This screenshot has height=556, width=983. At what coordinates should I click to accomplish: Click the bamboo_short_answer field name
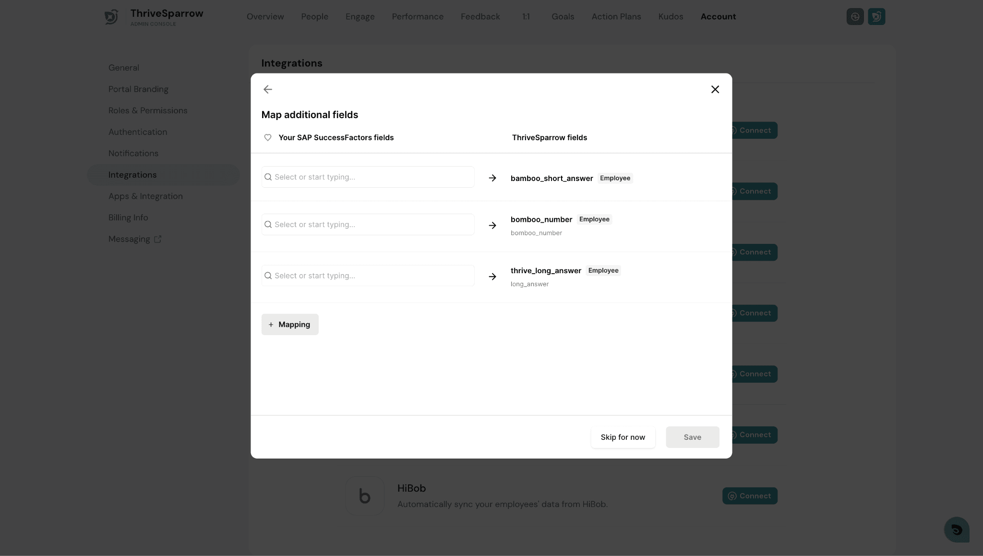click(x=552, y=178)
